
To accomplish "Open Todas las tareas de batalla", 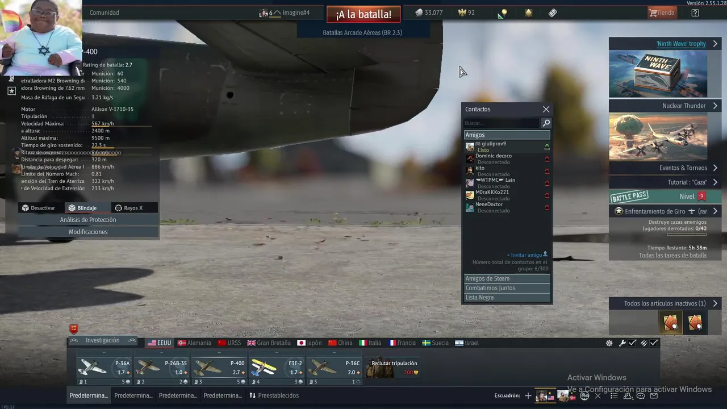I will [672, 255].
